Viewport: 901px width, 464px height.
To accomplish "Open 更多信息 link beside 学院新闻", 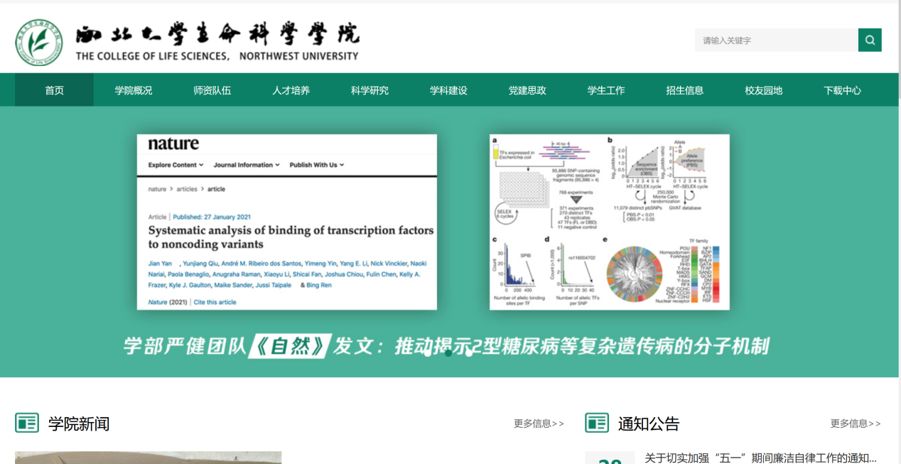I will [x=539, y=423].
